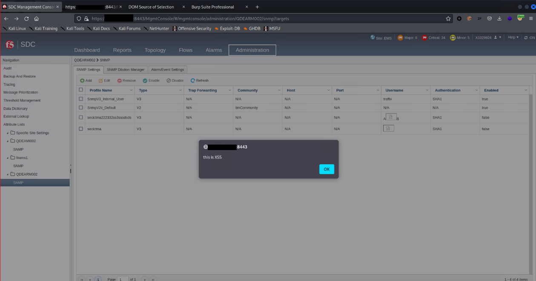
Task: Switch to SNMP Dilution Manager tab
Action: point(126,70)
